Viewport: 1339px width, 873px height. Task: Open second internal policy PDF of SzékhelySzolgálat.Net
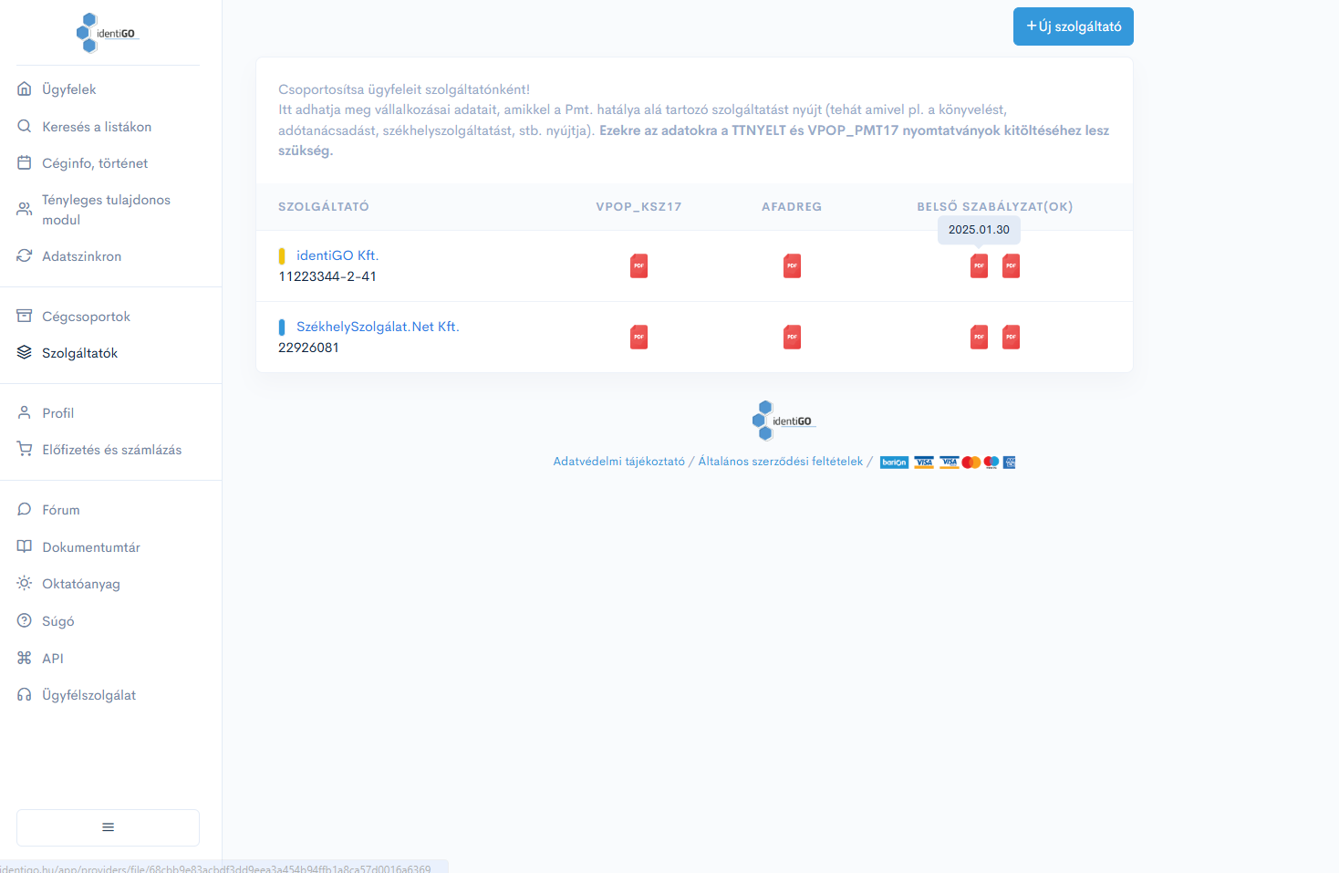(x=1011, y=338)
